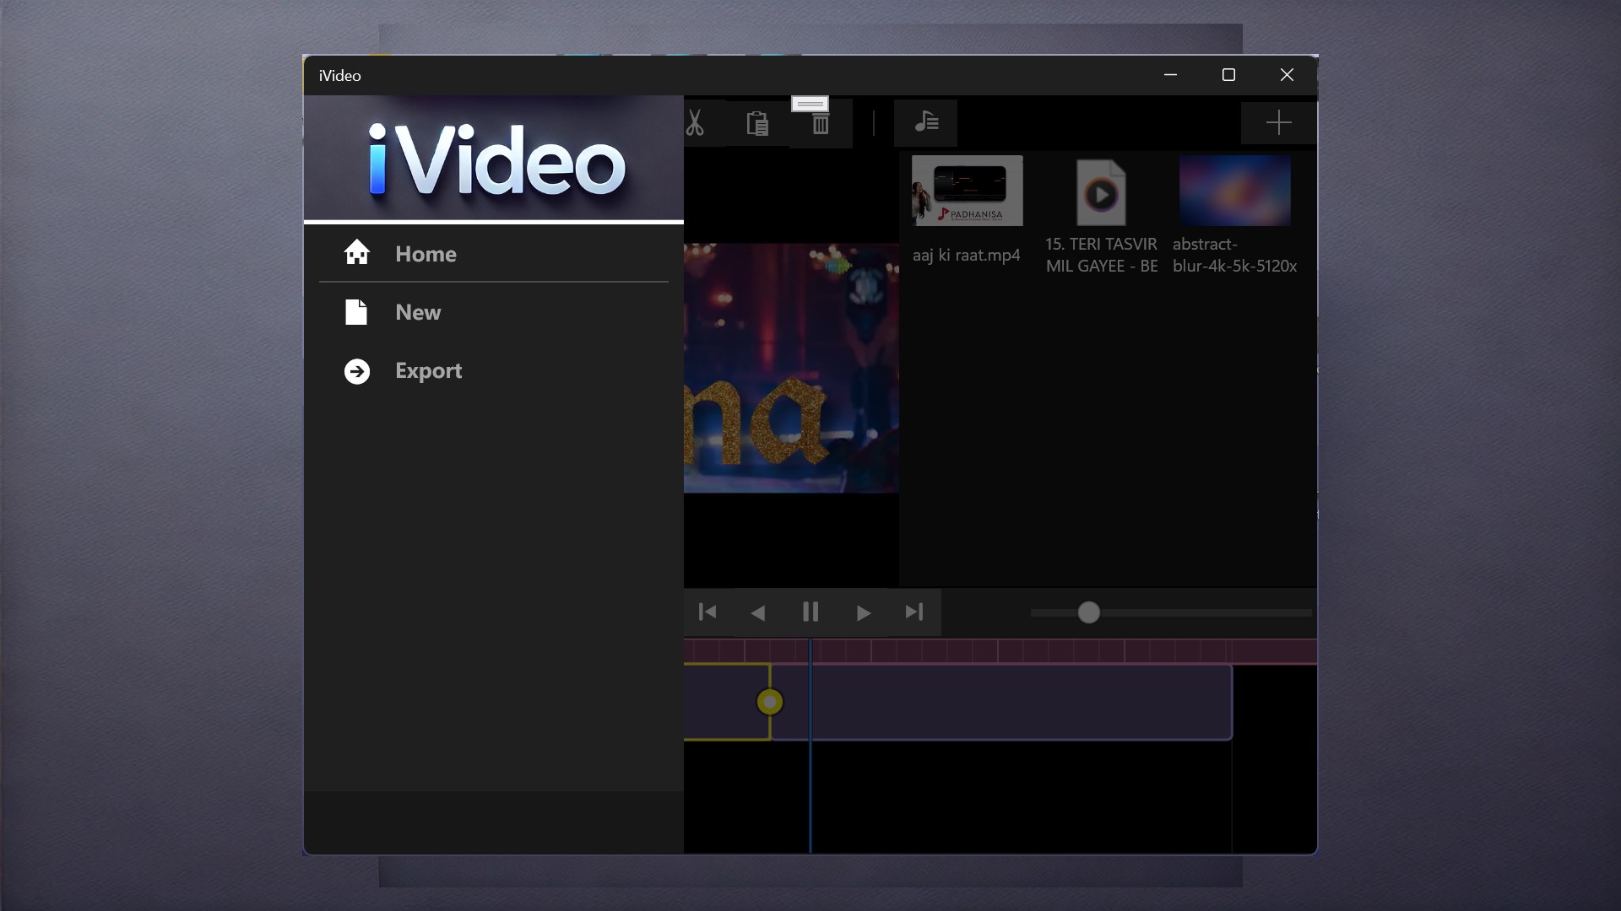Open the Home menu item
This screenshot has width=1621, height=911.
coord(426,254)
